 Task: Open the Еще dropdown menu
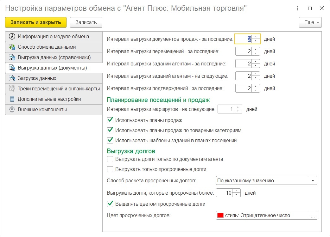(310, 22)
